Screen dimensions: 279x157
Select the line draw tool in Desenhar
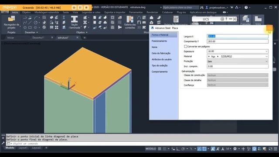(x=30, y=23)
